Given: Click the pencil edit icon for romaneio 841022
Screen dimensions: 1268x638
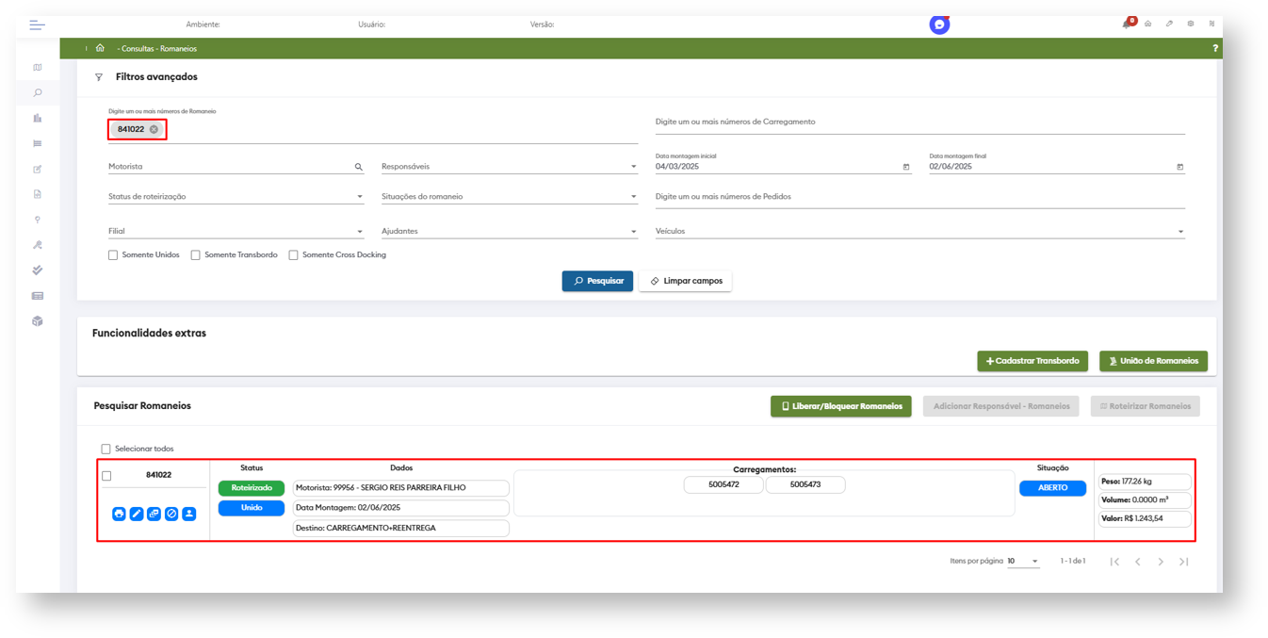Looking at the screenshot, I should tap(137, 514).
